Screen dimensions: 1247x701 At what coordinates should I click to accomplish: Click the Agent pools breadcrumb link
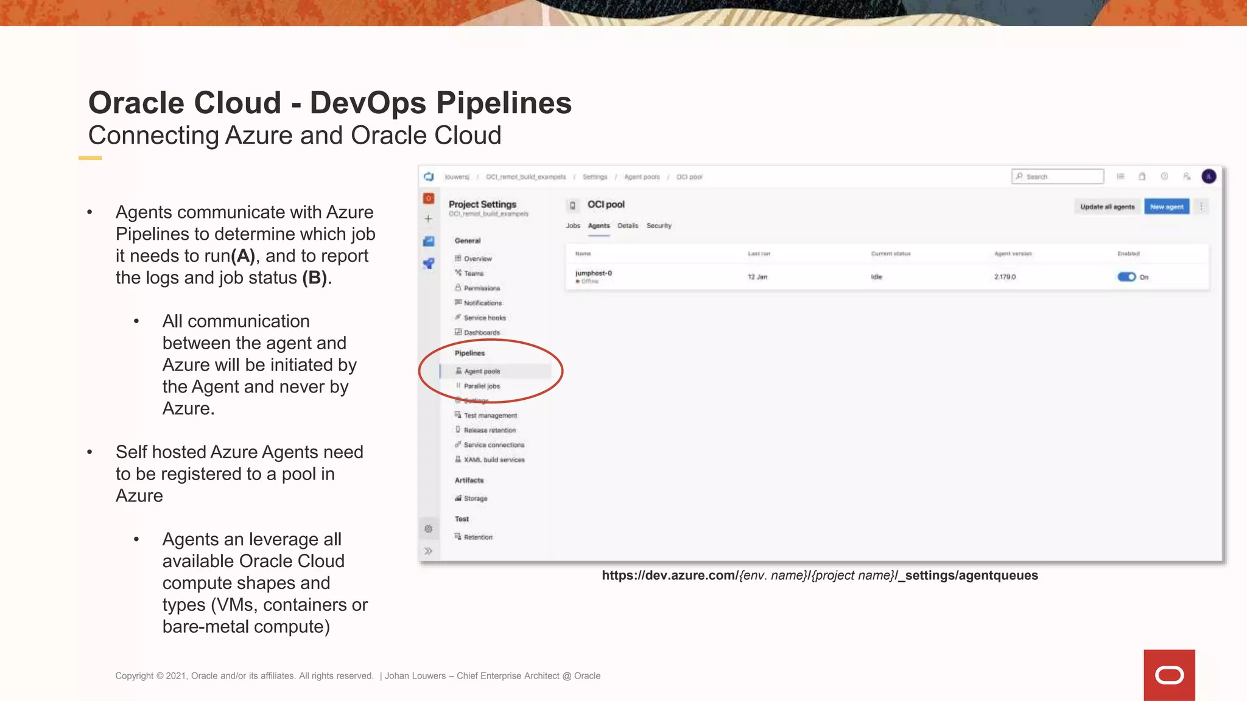pos(642,177)
